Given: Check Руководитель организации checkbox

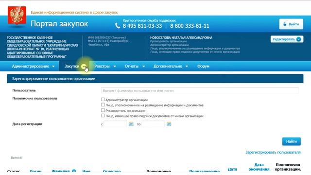Looking at the screenshot, I should (x=103, y=110).
